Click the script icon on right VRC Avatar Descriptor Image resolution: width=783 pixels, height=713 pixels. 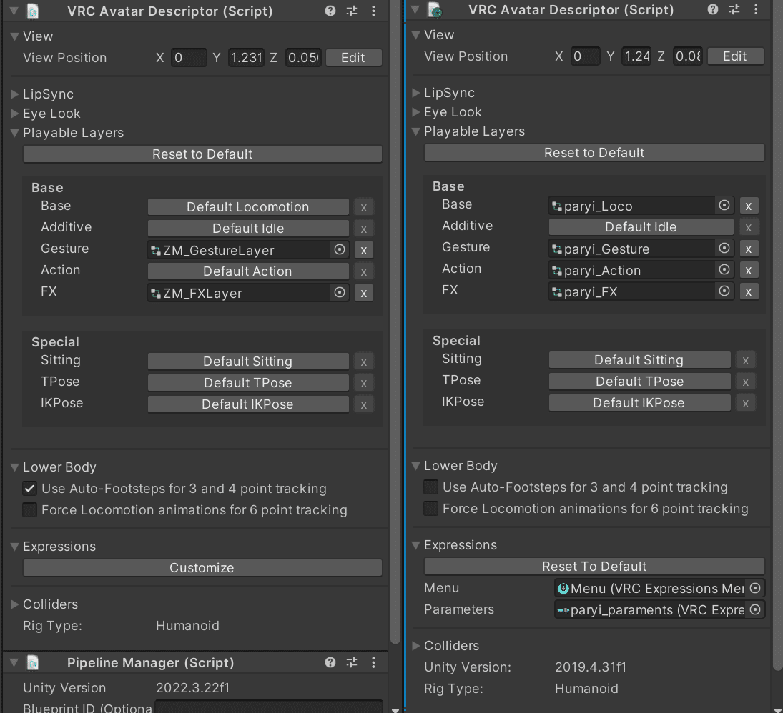click(x=435, y=10)
